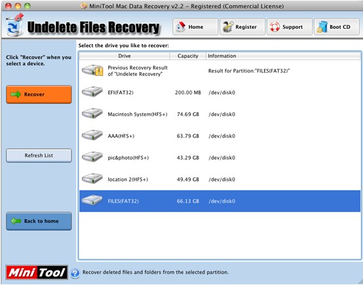Click /dev/disk0 in the pic&photo row

221,158
